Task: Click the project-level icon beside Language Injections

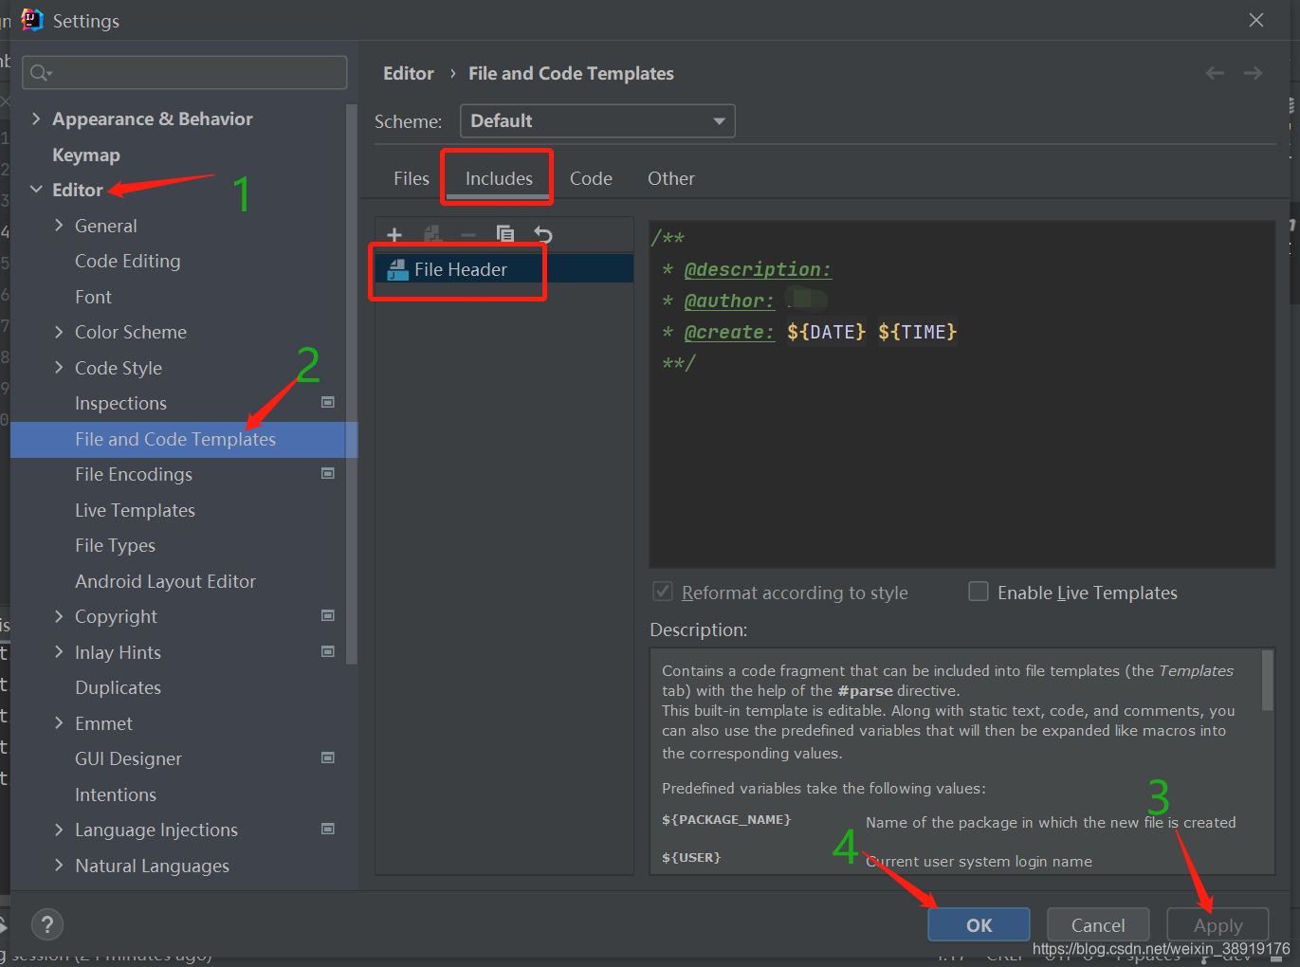Action: [x=328, y=829]
